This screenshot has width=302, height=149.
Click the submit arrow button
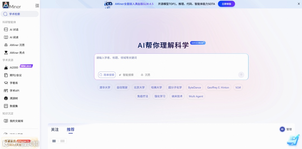coord(241,75)
